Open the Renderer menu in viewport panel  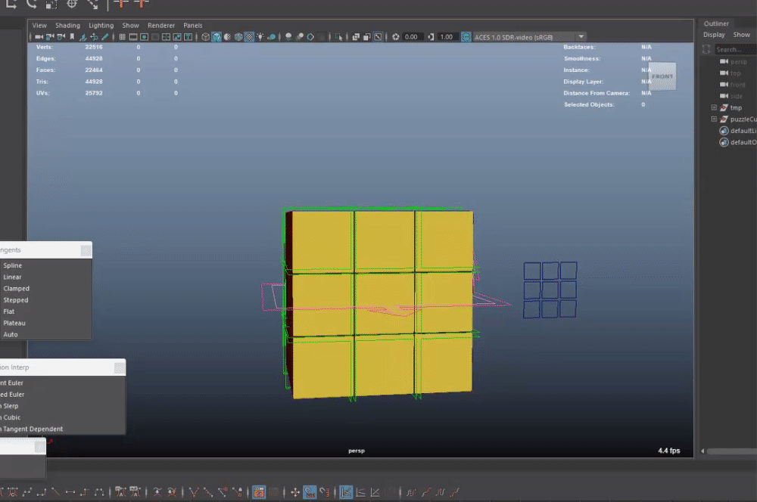pos(160,25)
